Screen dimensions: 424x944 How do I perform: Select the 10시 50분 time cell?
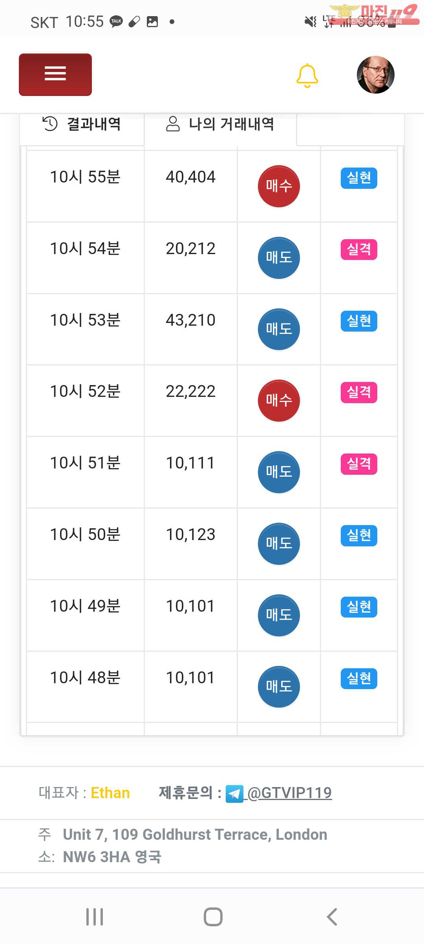(85, 535)
